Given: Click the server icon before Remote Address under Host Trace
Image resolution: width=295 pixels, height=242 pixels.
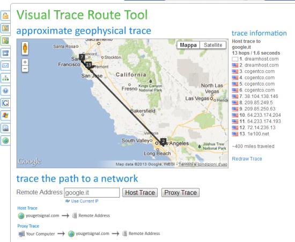Looking at the screenshot, I should [75, 216].
